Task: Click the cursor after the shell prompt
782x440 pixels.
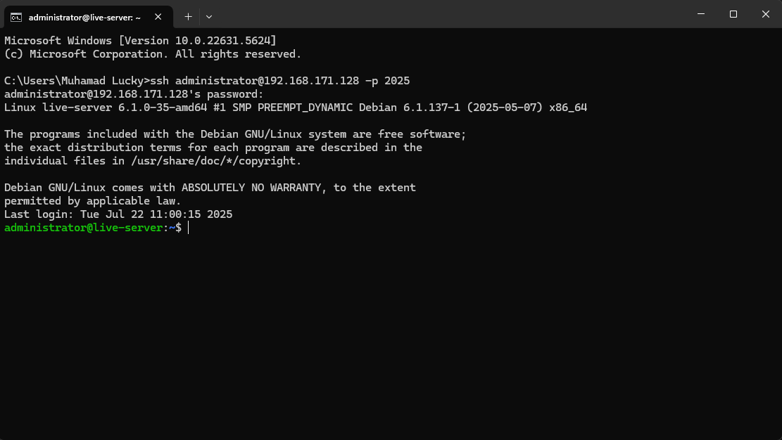Action: click(189, 228)
